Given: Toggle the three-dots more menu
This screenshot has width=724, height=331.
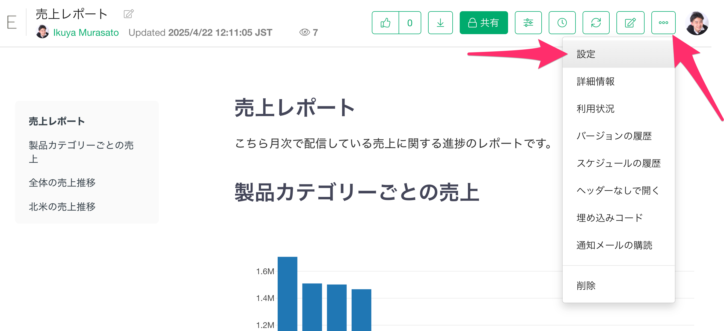Looking at the screenshot, I should (663, 22).
